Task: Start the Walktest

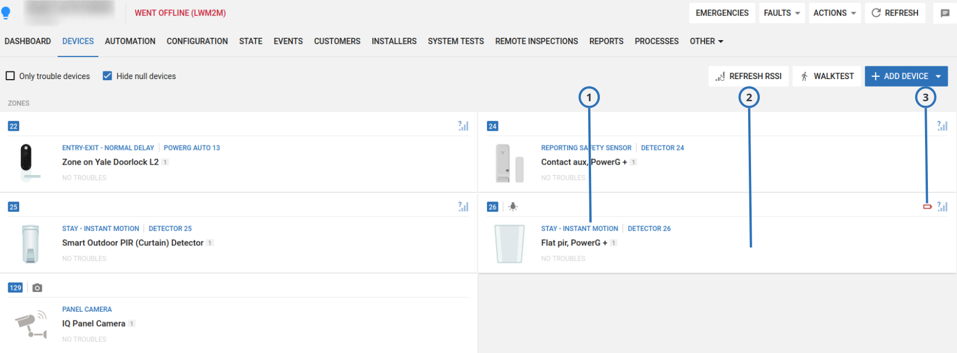Action: tap(826, 76)
